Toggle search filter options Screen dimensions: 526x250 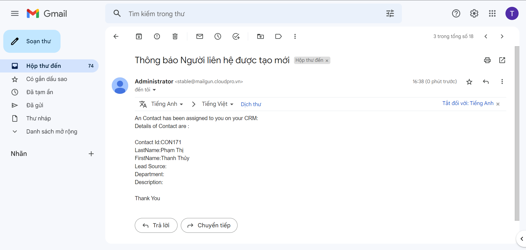point(390,13)
